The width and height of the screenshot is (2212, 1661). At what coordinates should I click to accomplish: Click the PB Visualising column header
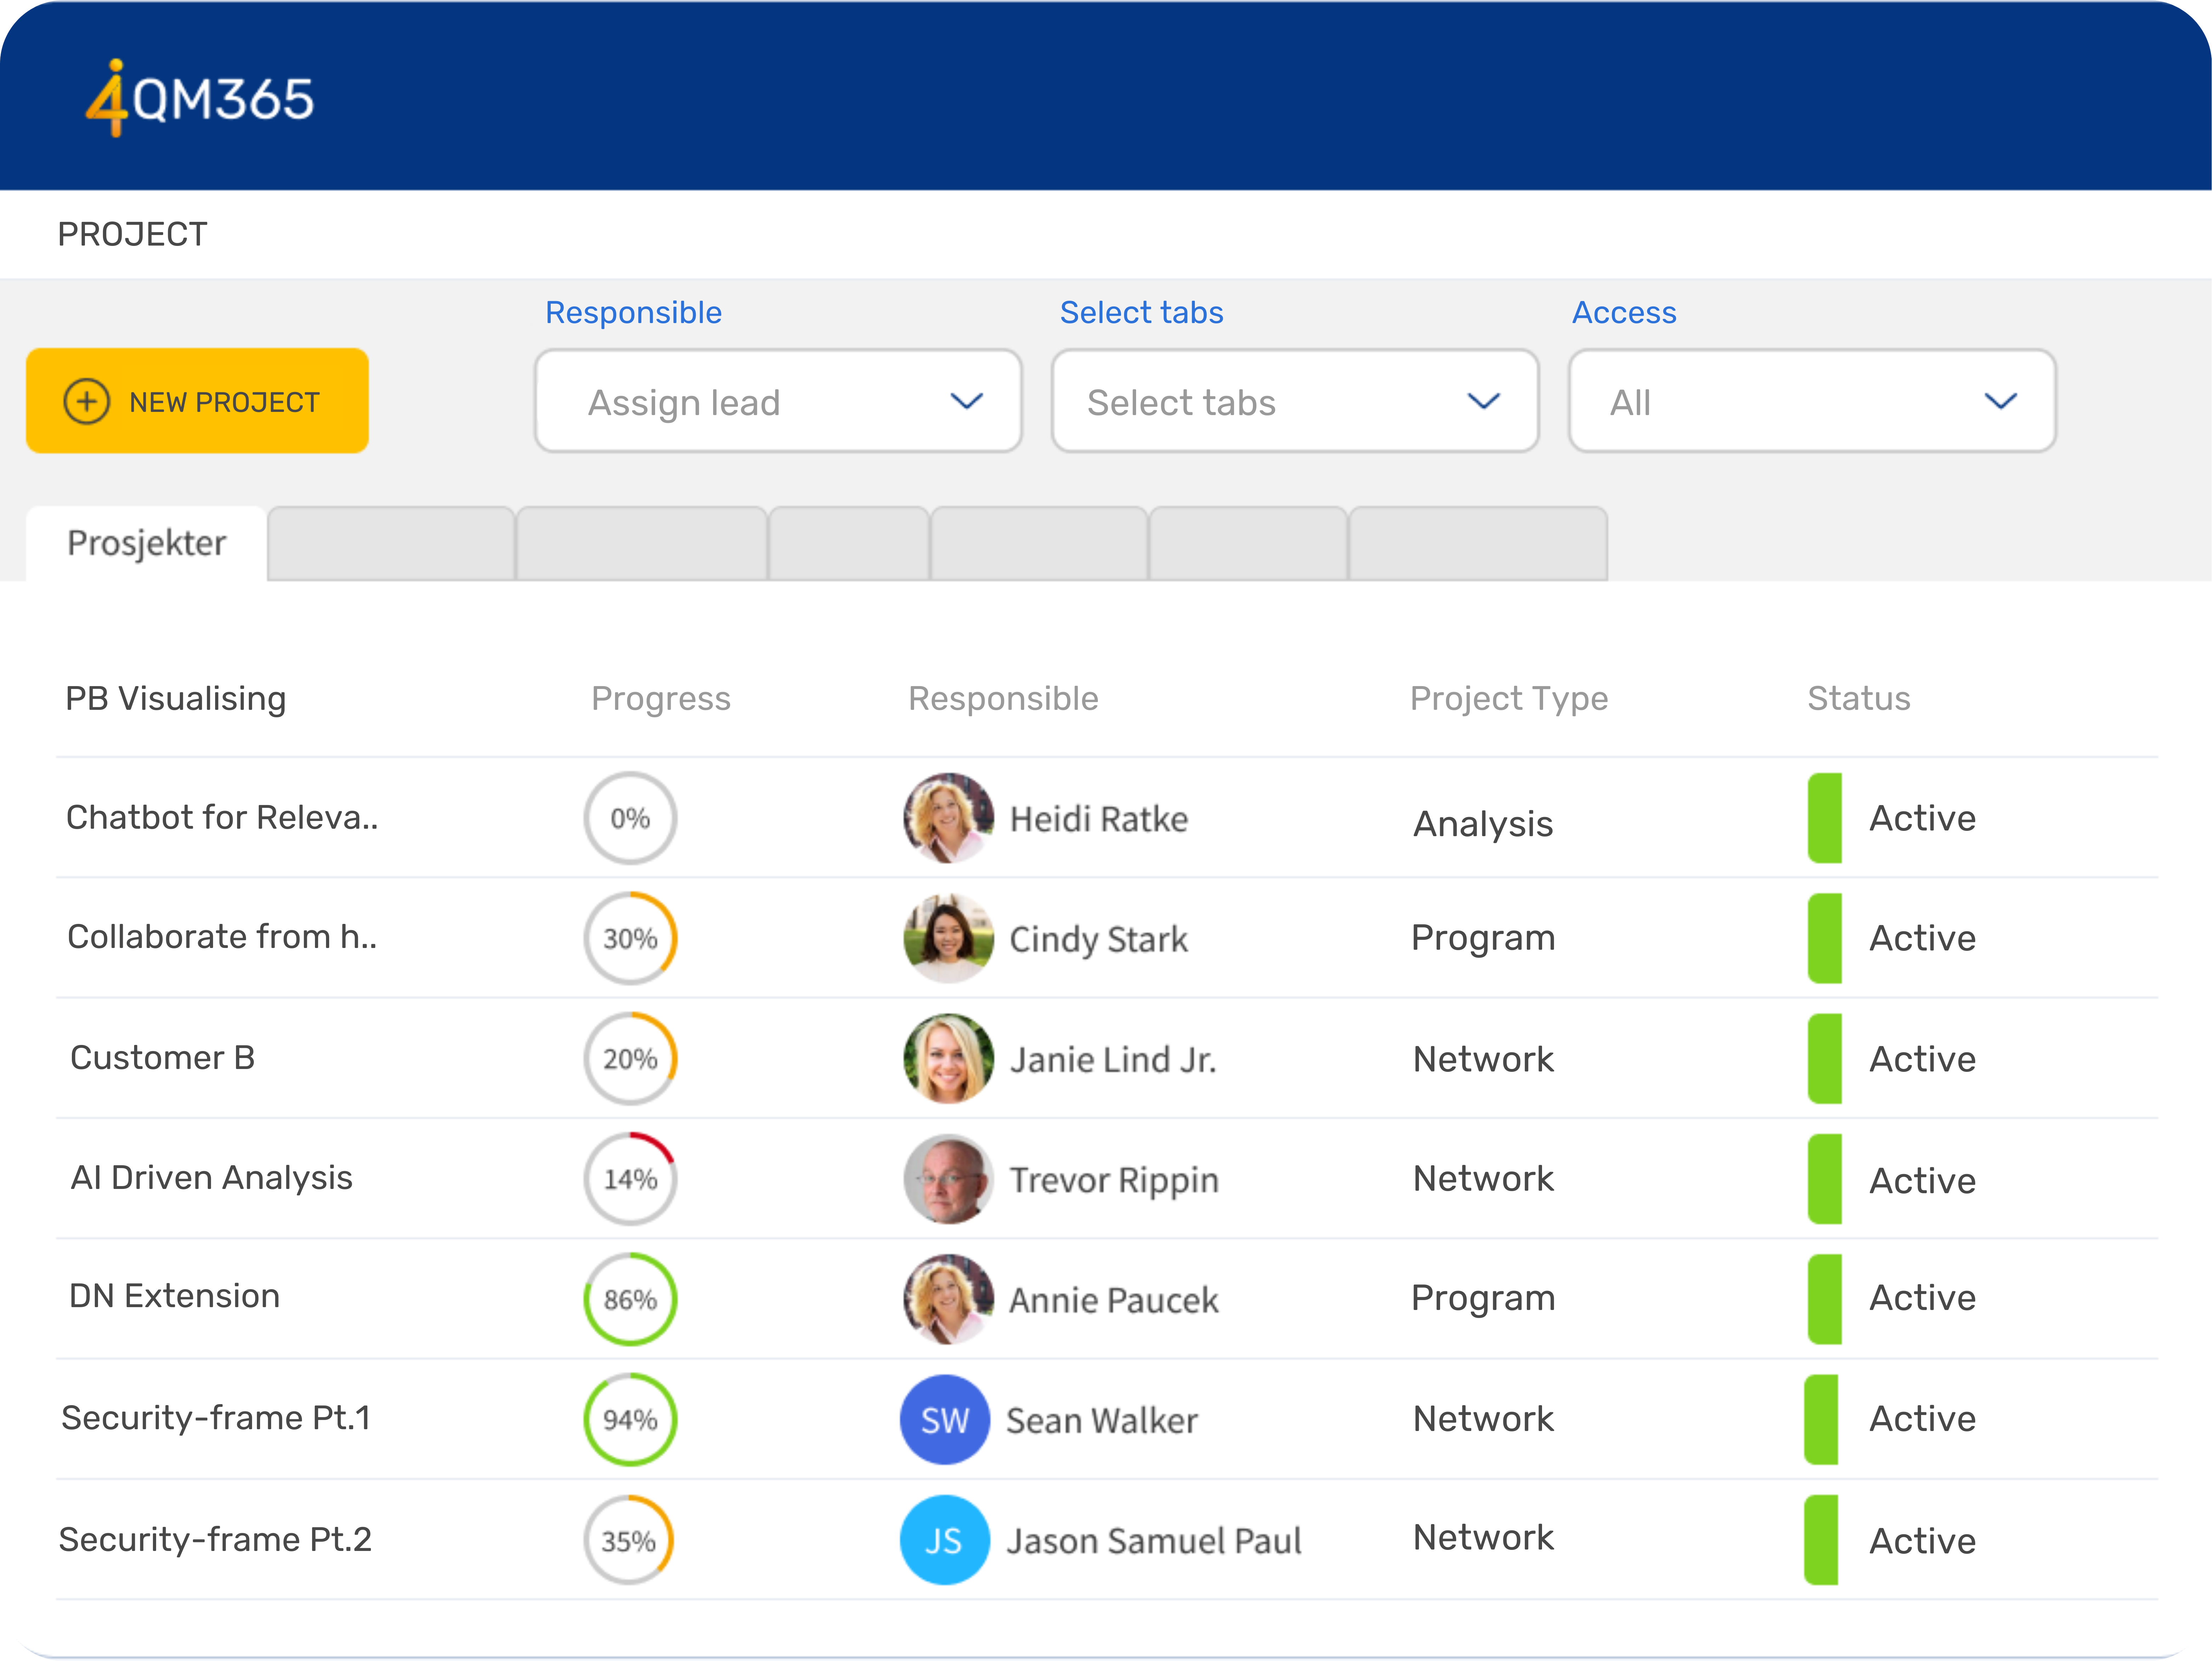(x=176, y=698)
